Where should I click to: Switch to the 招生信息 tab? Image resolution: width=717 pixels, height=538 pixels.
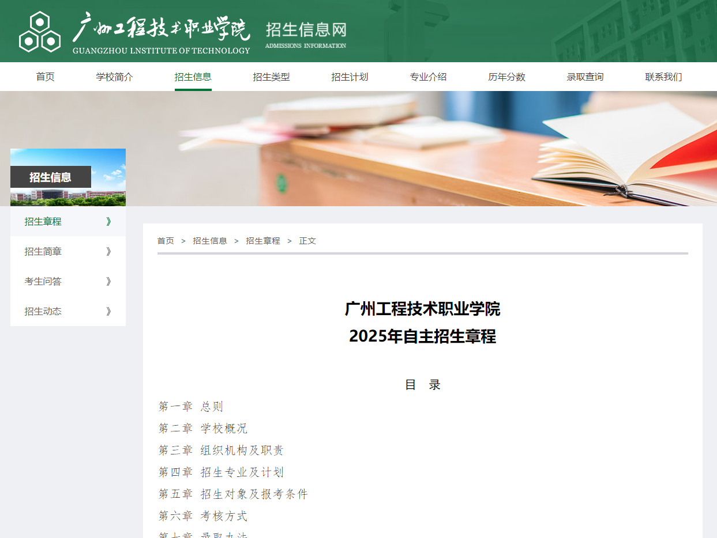[193, 77]
